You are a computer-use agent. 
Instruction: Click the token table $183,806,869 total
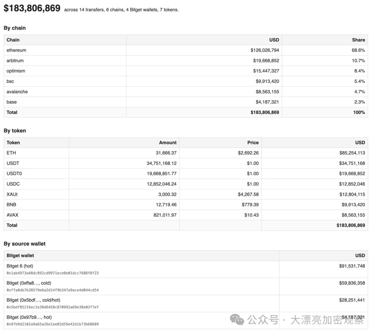point(351,225)
